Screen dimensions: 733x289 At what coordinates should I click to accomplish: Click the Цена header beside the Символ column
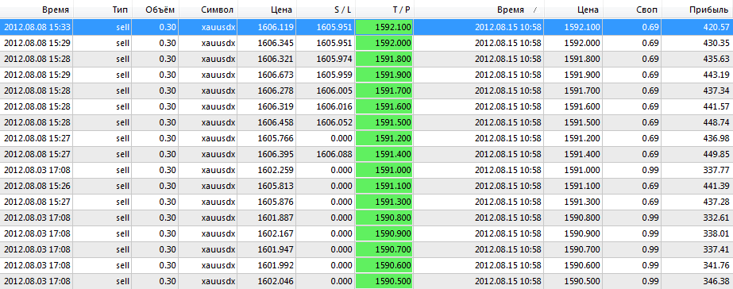click(x=267, y=10)
